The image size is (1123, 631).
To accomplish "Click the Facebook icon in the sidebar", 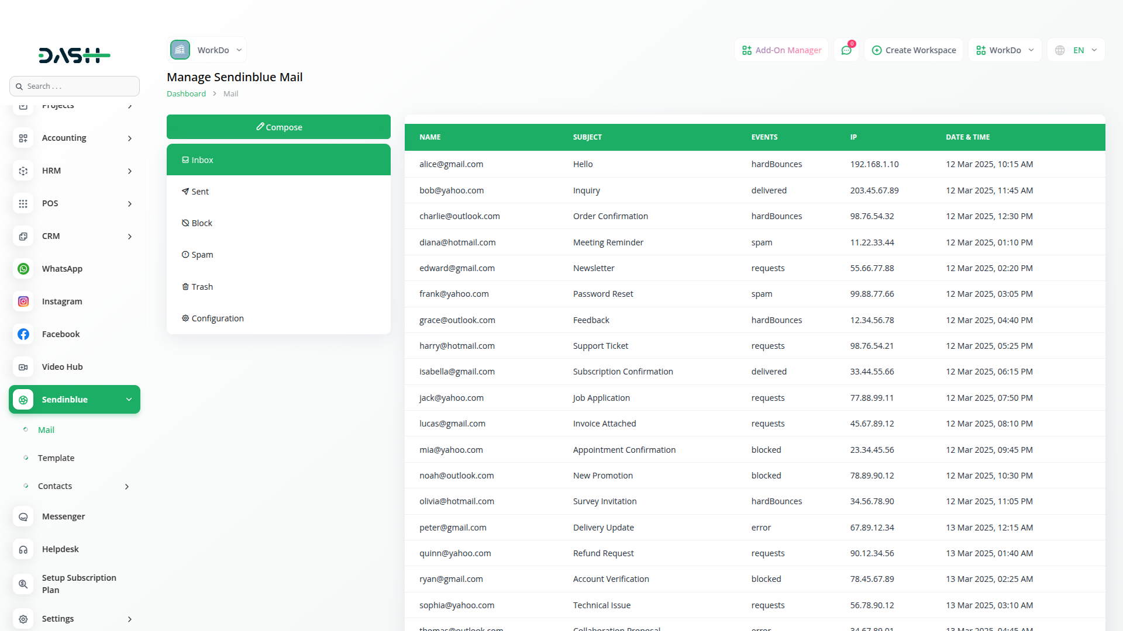I will coord(23,334).
